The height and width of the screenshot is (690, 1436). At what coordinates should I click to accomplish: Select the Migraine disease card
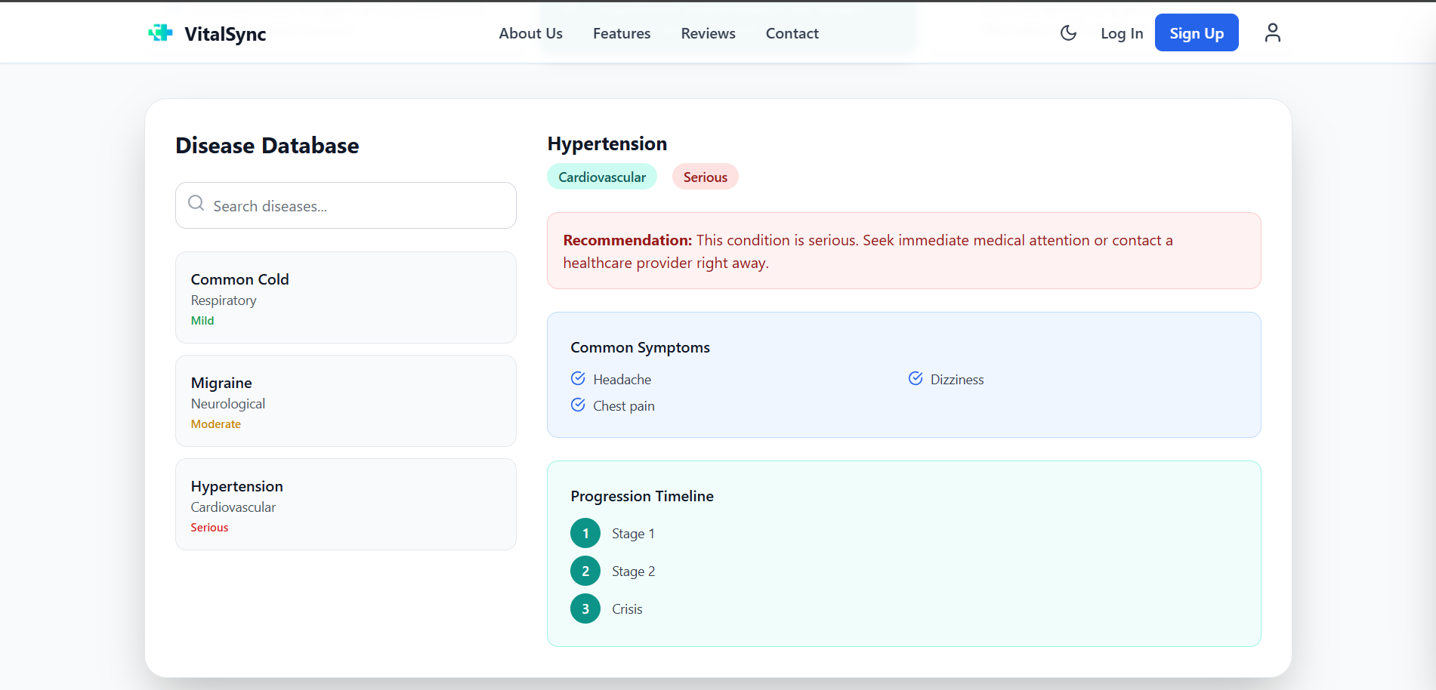coord(345,401)
